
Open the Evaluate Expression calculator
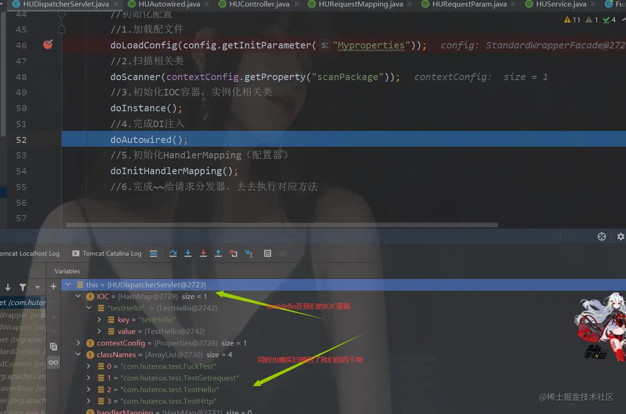[268, 253]
